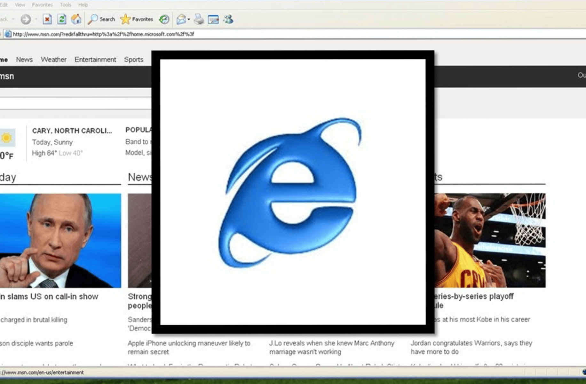Open J.Lo Marc Anthony marriage story

tap(332, 348)
